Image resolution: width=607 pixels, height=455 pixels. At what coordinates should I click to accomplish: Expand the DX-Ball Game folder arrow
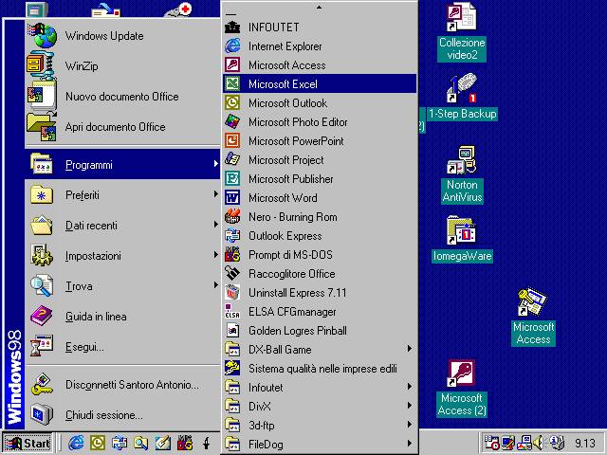coord(409,349)
